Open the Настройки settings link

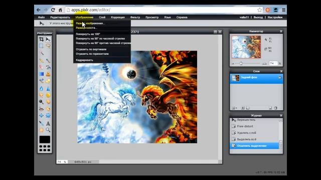(275, 17)
